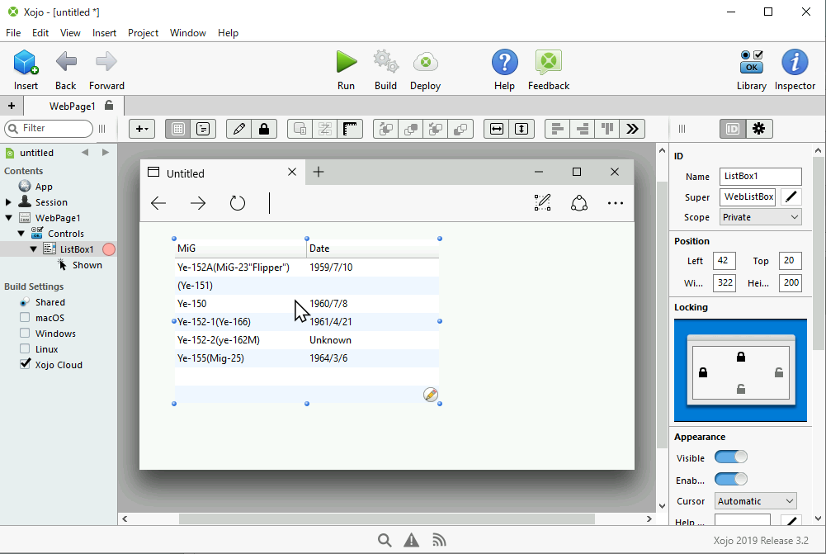Switch to the advanced gear inspector button
Viewport: 826px width, 554px height.
759,129
